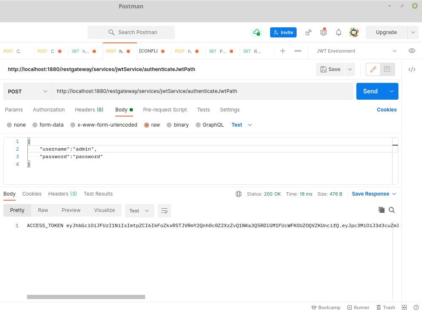Switch response view to Raw
The image size is (422, 310).
coord(43,210)
